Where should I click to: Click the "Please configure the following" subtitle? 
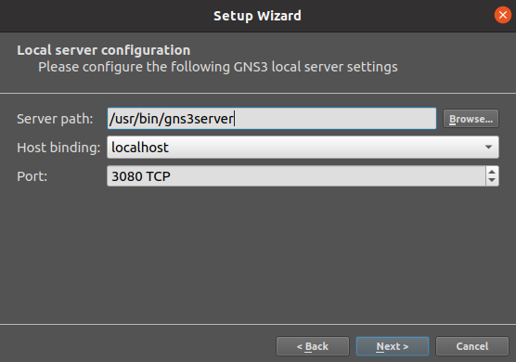pyautogui.click(x=135, y=67)
